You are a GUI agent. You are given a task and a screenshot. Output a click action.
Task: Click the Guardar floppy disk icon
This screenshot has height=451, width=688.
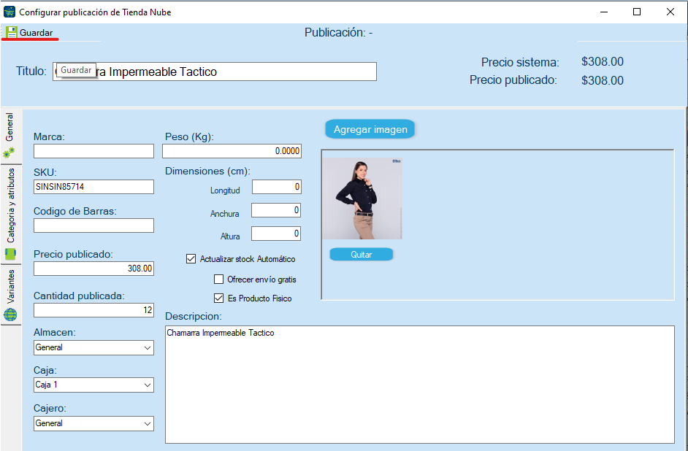(x=12, y=32)
